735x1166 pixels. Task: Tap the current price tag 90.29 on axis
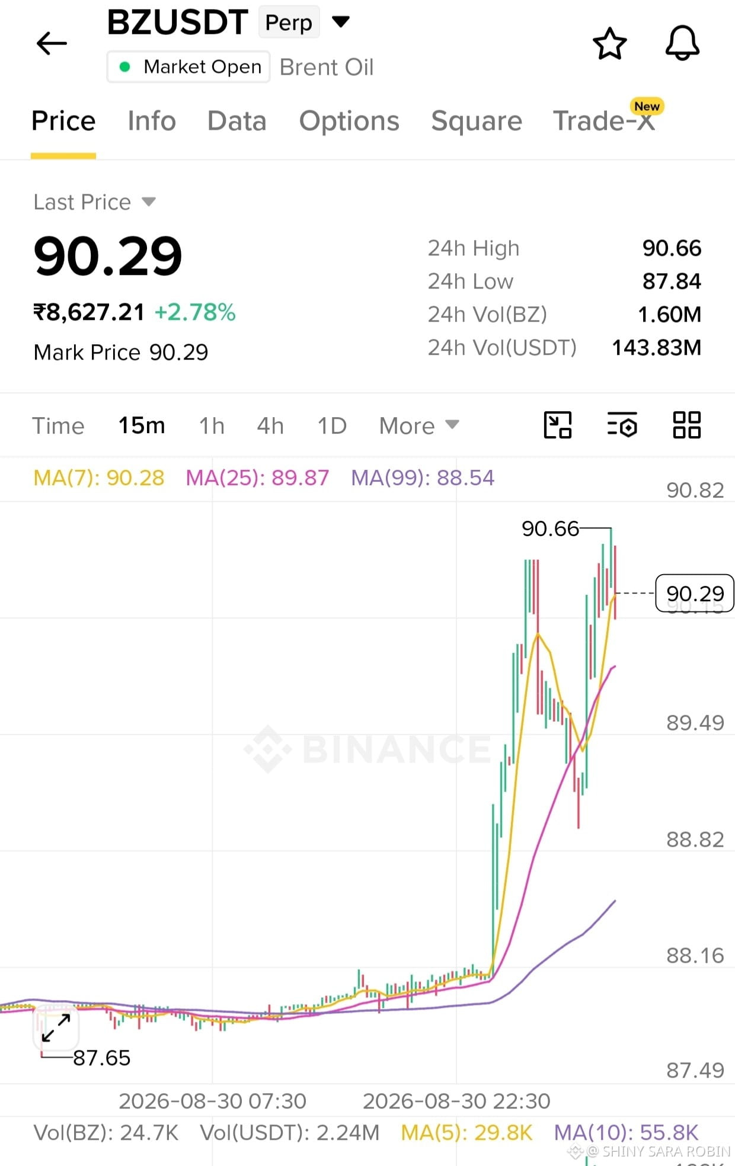[695, 593]
